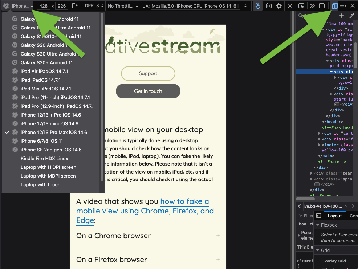Open the DevTools meatball menu
Viewport: 358px width, 269px height.
point(343,6)
